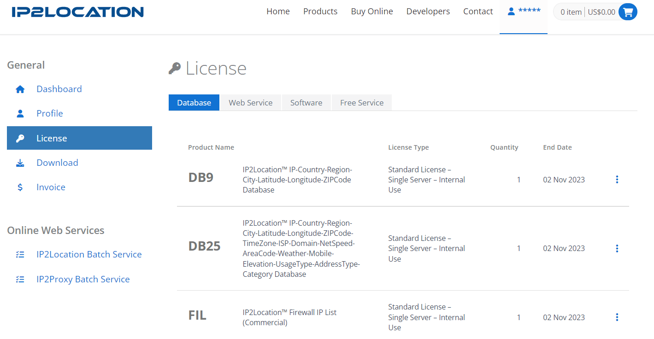Image resolution: width=654 pixels, height=339 pixels.
Task: Click the key icon beside License heading
Action: [x=175, y=69]
